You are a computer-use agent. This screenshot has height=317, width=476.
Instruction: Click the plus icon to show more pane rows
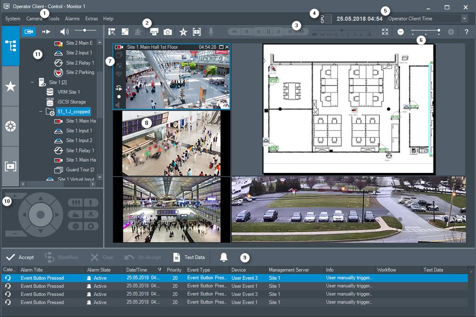click(x=451, y=32)
